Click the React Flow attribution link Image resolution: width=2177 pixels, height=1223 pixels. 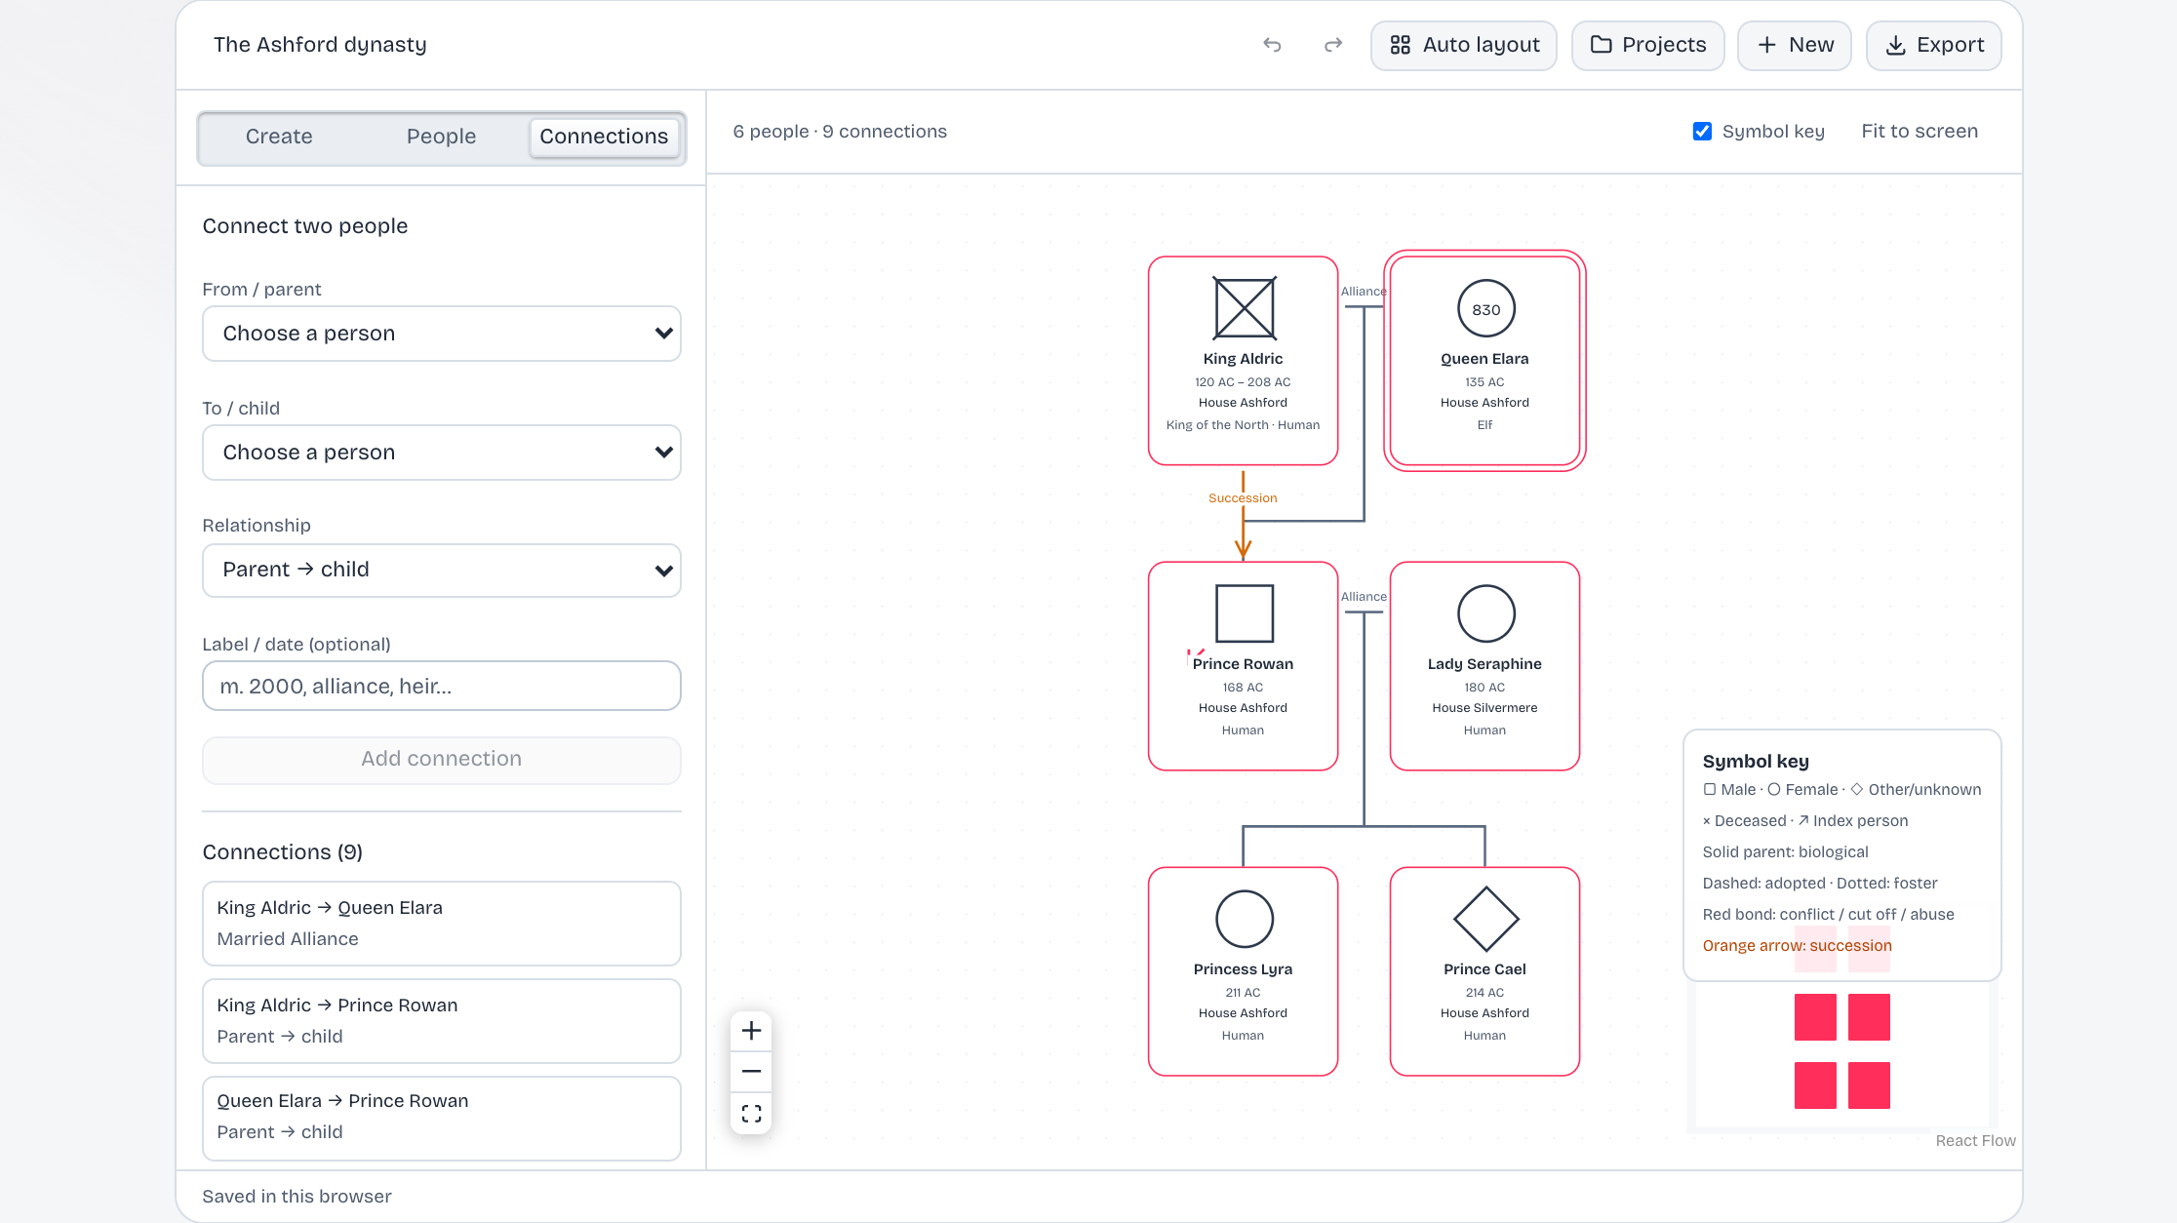tap(1975, 1141)
